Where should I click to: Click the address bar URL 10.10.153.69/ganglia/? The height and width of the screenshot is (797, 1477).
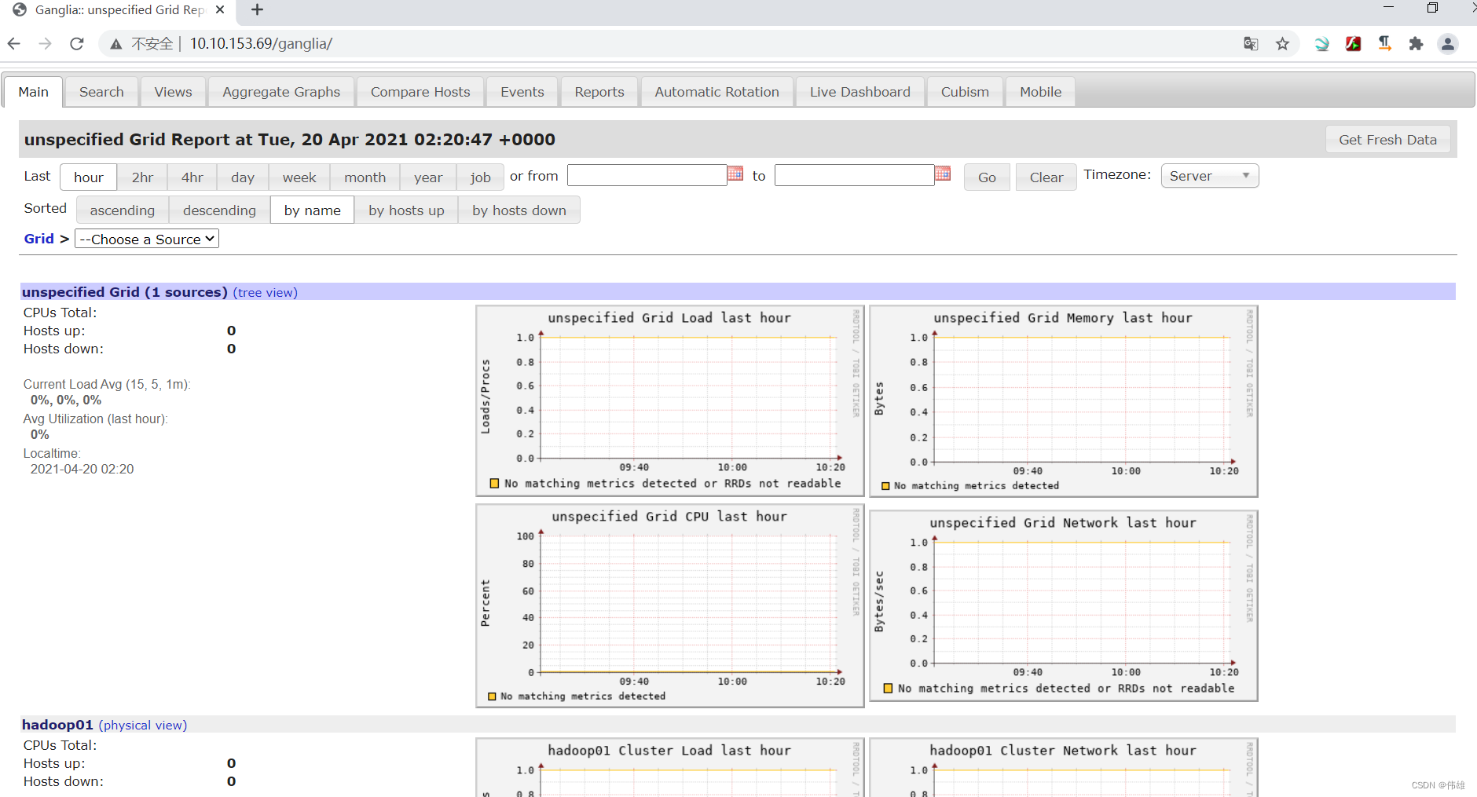[261, 44]
